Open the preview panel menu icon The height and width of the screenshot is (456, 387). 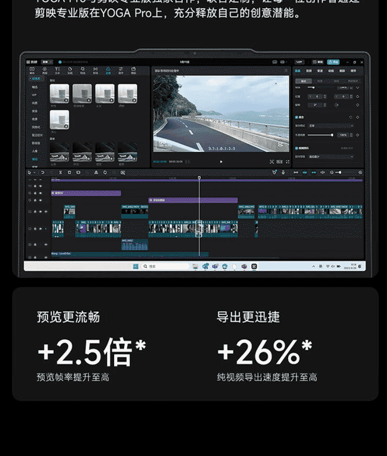[286, 70]
